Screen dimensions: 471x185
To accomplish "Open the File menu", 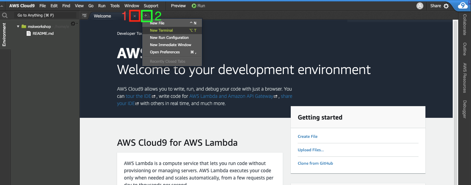I will coord(42,6).
